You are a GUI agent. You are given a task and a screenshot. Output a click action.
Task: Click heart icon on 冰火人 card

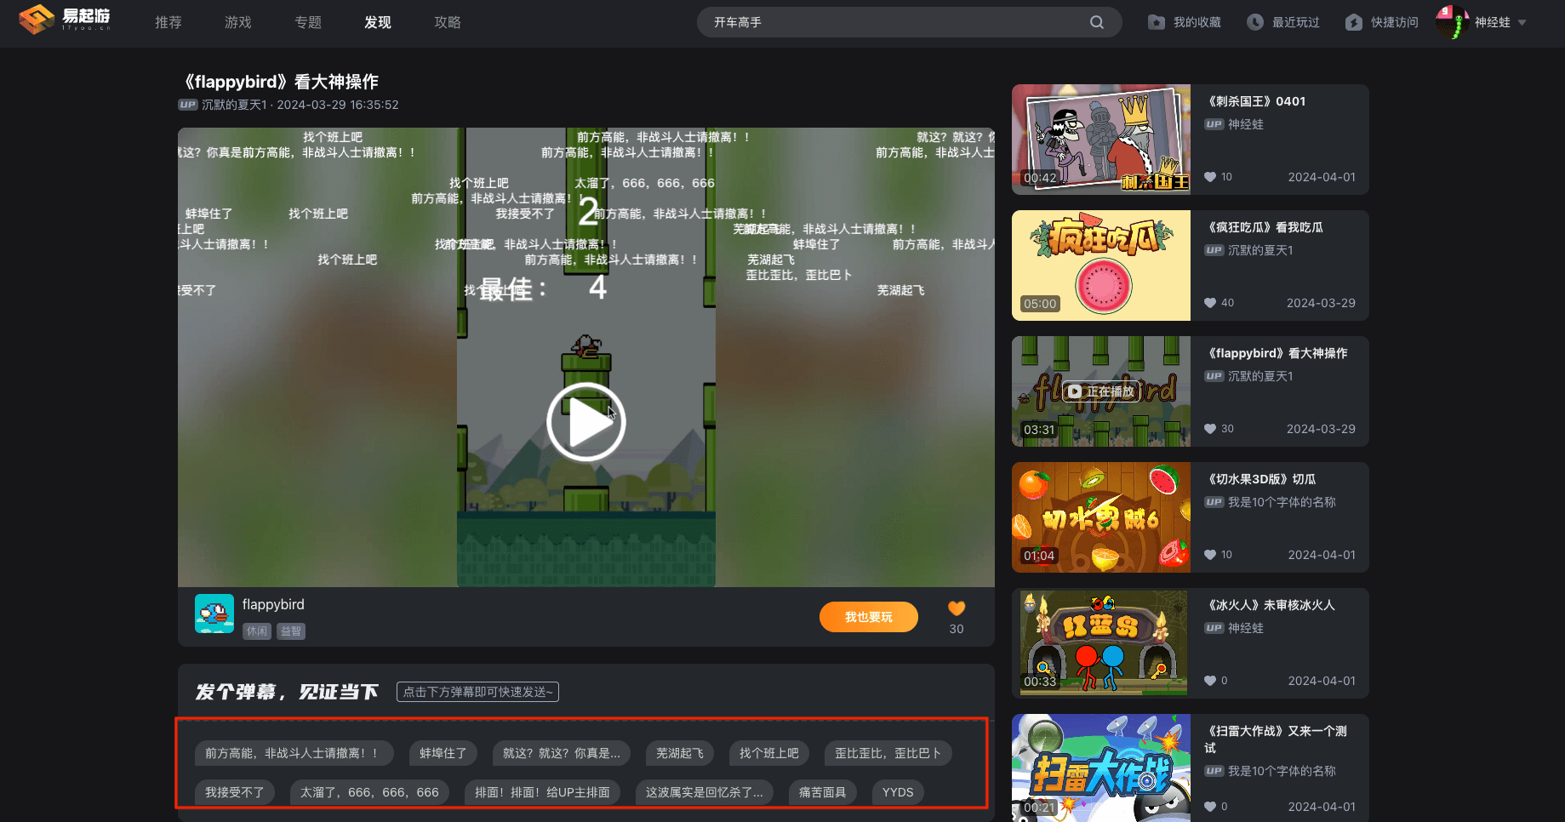(x=1210, y=681)
